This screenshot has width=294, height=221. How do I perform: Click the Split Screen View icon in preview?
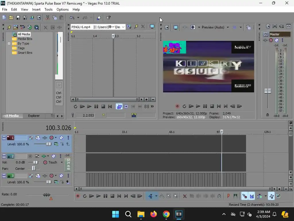coord(193,27)
